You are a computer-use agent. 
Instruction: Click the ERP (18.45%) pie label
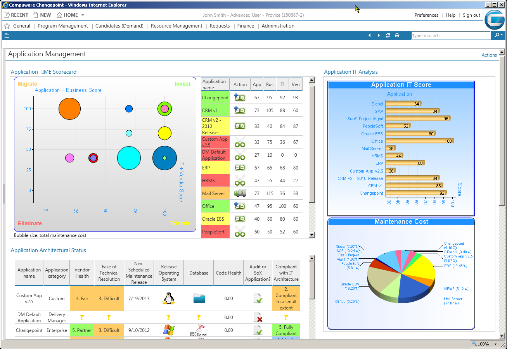[x=455, y=266]
